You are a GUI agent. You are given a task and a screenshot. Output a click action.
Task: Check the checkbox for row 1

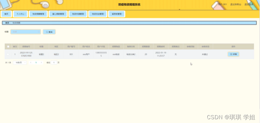[x=8, y=54]
